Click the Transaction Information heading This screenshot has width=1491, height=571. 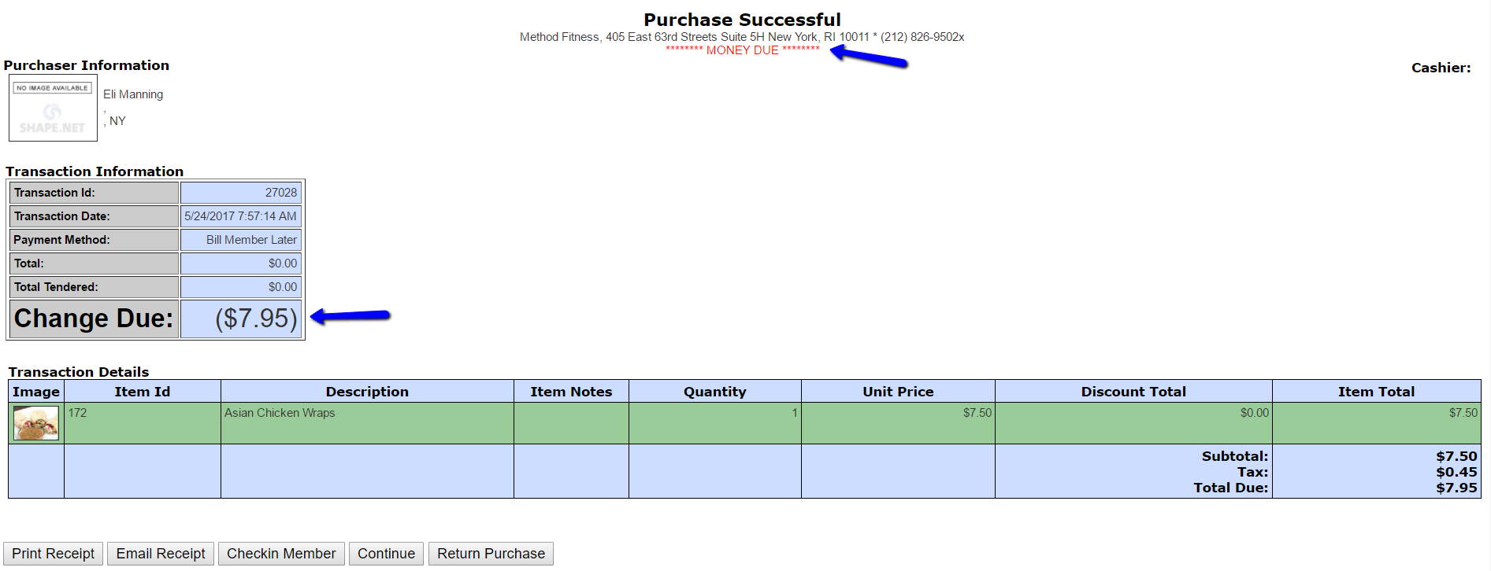pyautogui.click(x=95, y=171)
